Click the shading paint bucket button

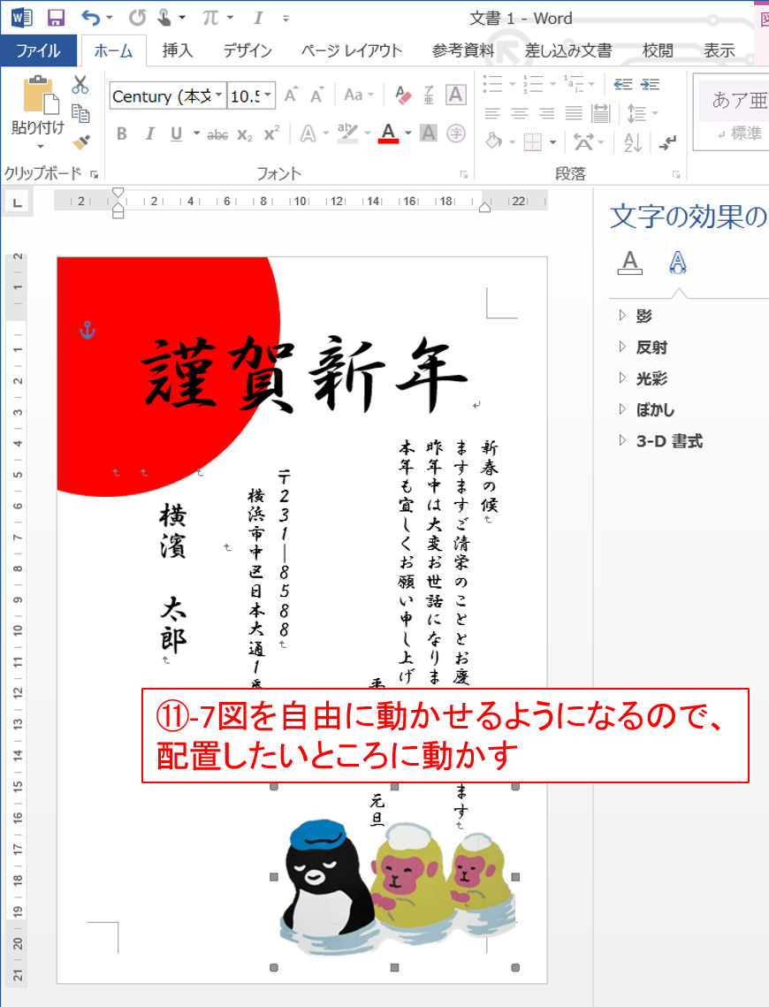[494, 142]
